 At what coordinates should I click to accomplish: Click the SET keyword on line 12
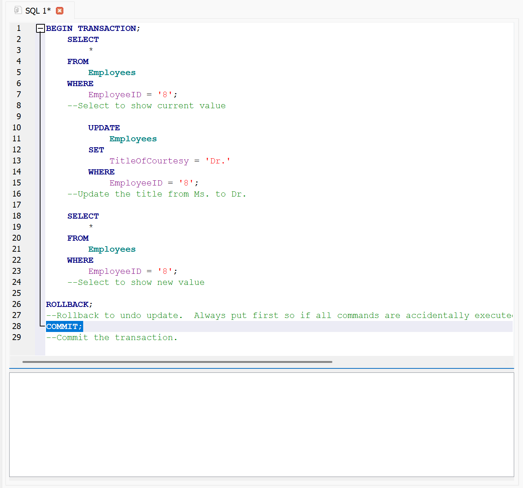[96, 150]
